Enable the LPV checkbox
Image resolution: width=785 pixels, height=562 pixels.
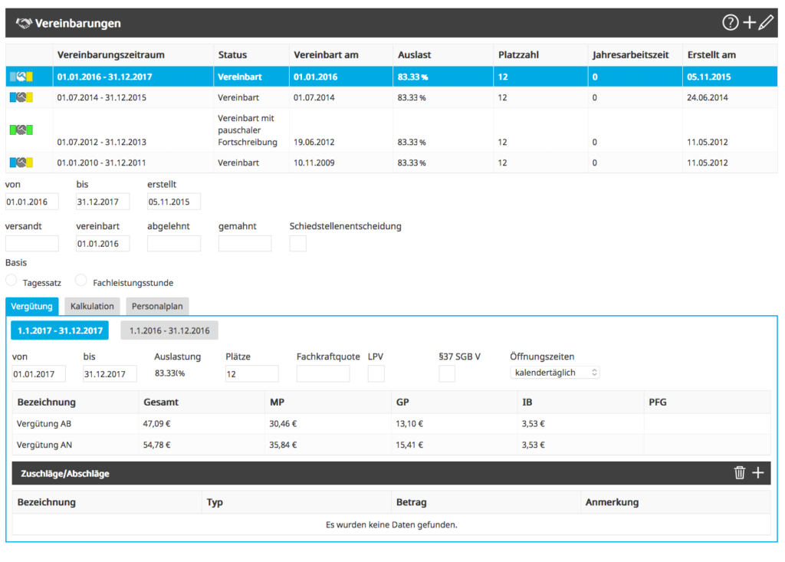click(x=376, y=373)
